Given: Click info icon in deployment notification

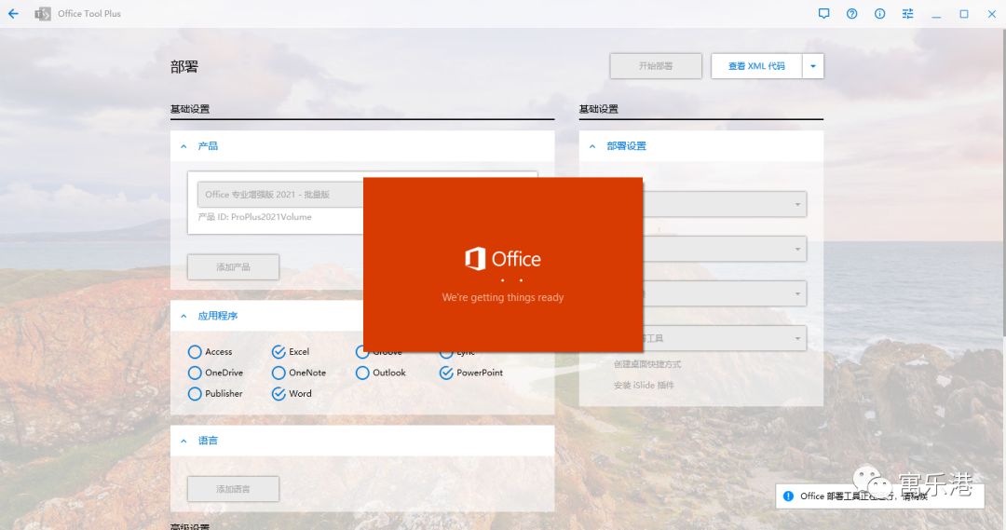Looking at the screenshot, I should tap(788, 496).
